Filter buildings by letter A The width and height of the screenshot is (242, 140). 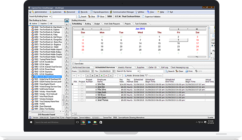click(x=67, y=24)
